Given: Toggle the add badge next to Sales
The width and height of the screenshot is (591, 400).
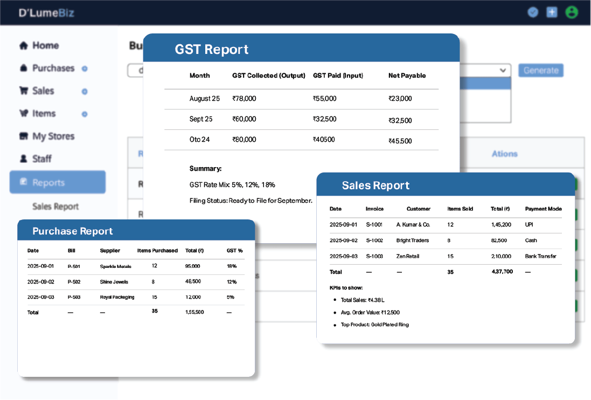Looking at the screenshot, I should (85, 91).
